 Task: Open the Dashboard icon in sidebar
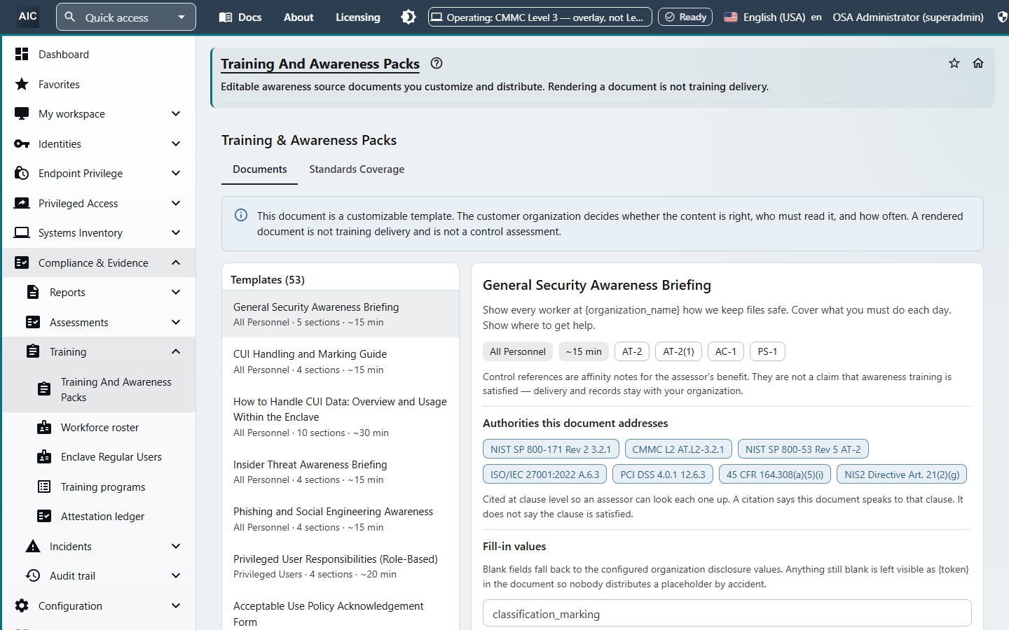[x=22, y=54]
